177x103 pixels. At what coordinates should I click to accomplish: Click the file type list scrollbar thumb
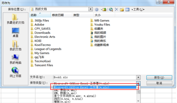click(x=138, y=92)
